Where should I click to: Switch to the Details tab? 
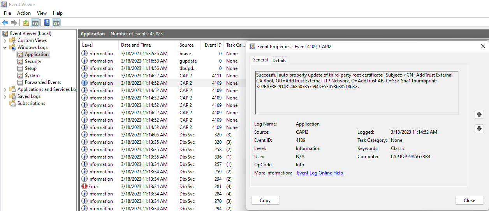pos(279,60)
